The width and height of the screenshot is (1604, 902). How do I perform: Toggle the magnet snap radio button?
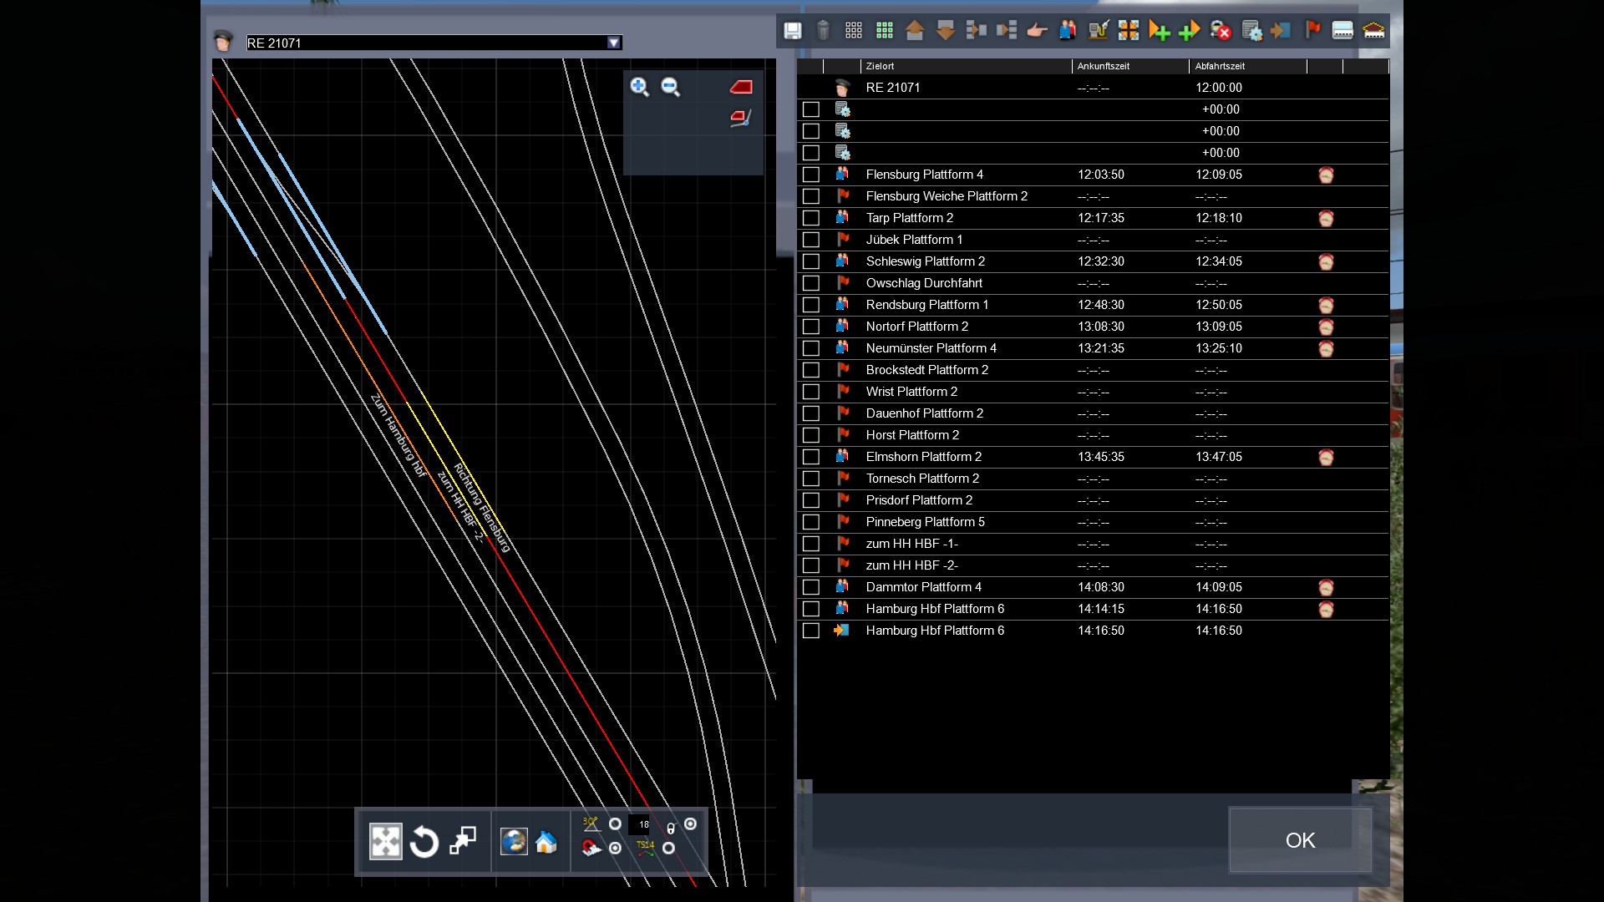click(616, 848)
